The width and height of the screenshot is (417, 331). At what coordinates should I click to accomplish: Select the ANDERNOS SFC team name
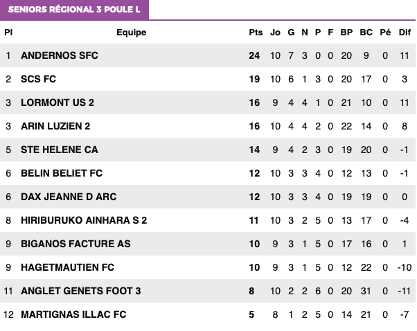pyautogui.click(x=60, y=55)
